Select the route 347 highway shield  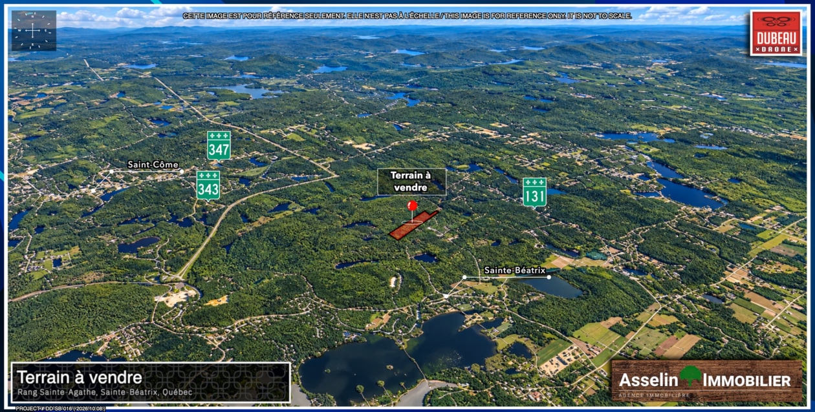[219, 146]
